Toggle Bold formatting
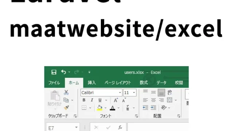This screenshot has height=131, width=233. click(x=84, y=100)
